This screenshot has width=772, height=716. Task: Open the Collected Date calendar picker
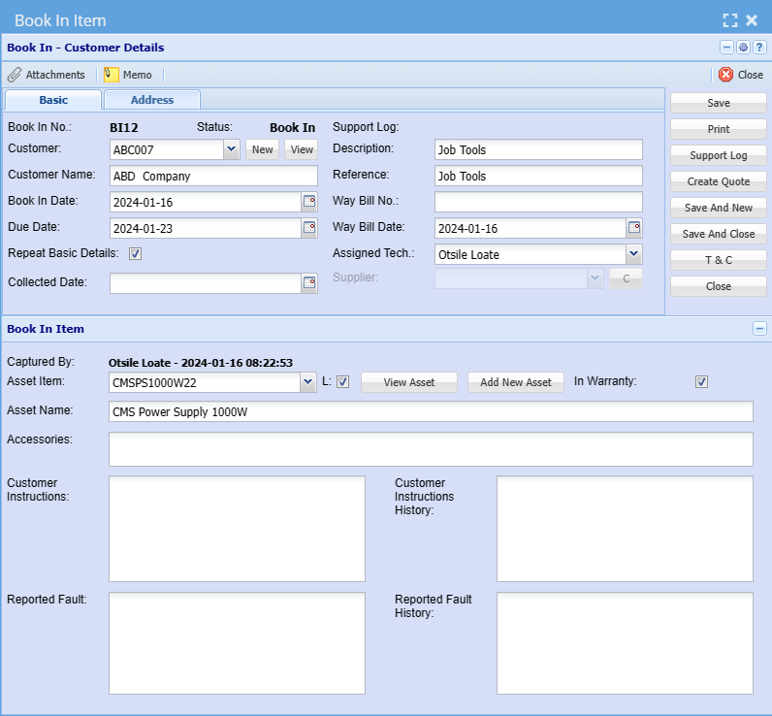tap(309, 283)
